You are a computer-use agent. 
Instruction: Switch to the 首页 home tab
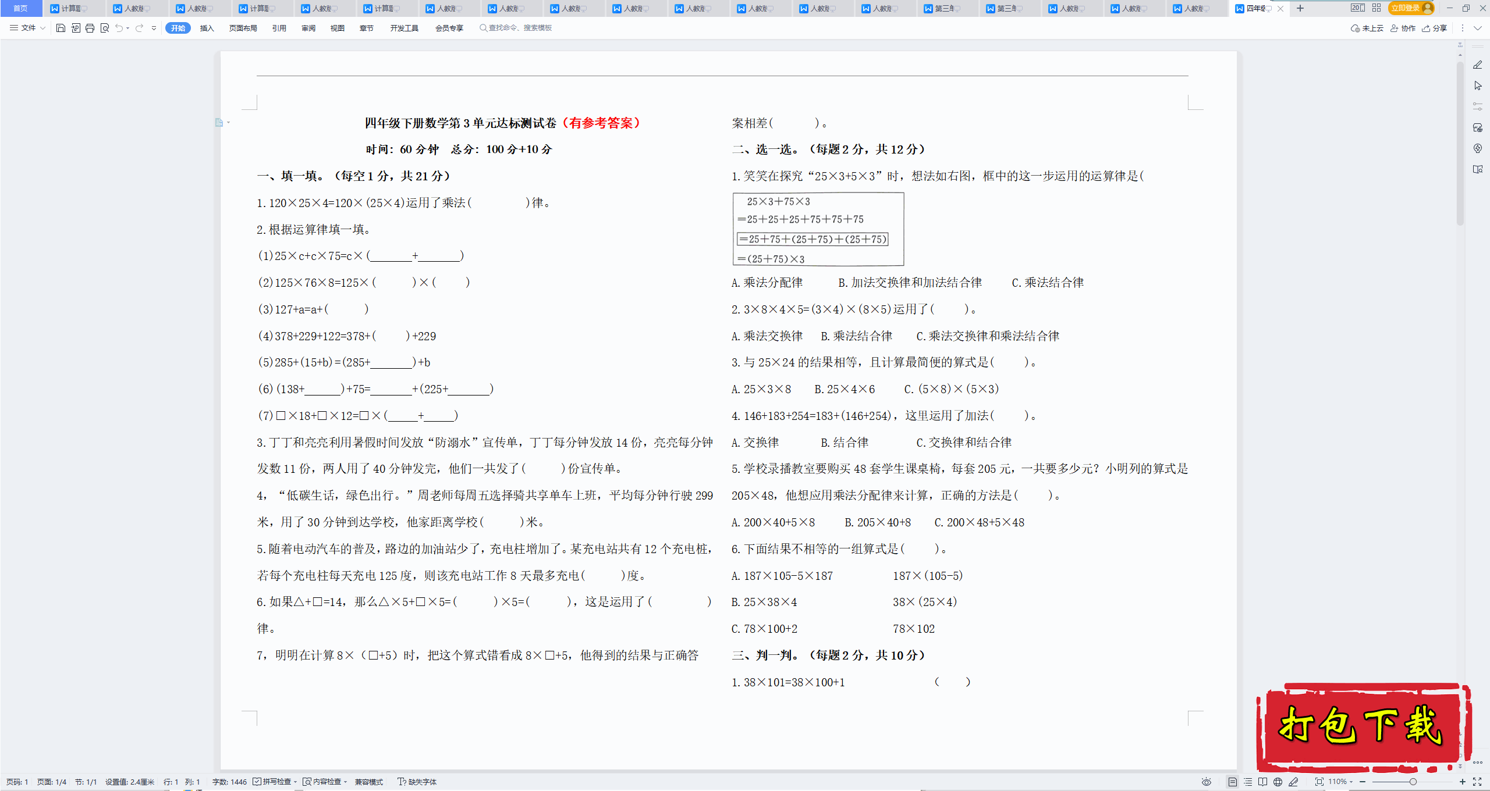[x=20, y=8]
